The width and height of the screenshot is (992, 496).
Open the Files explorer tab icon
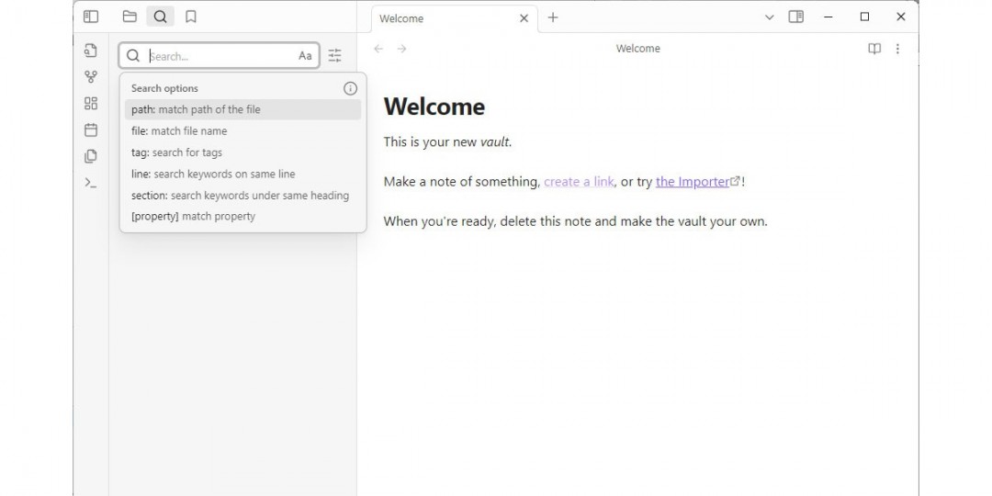[130, 17]
